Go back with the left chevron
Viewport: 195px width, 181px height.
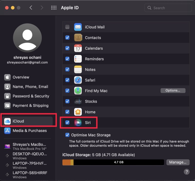coord(31,8)
